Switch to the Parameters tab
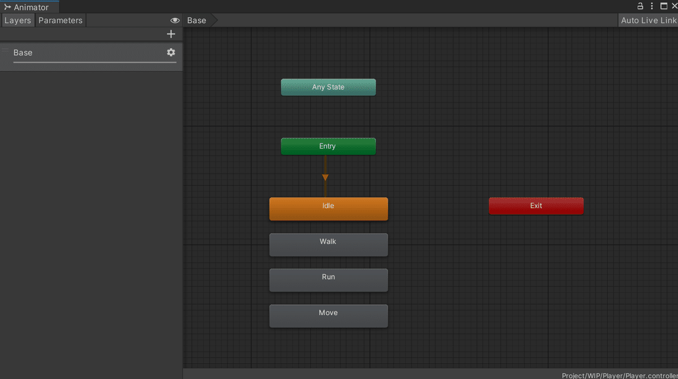Image resolution: width=678 pixels, height=379 pixels. pos(60,20)
